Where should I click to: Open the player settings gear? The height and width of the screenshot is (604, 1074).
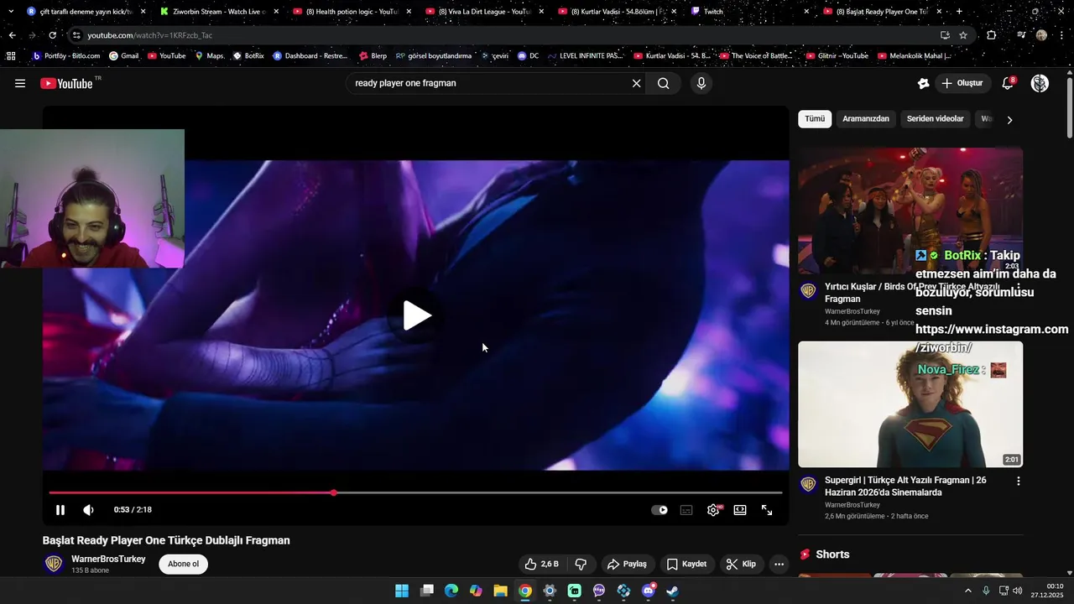pos(713,510)
